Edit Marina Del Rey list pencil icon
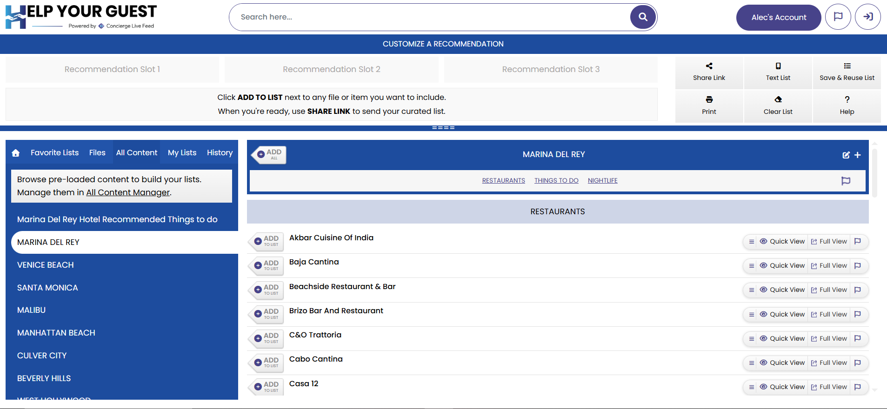Screen dimensions: 887x409 (x=846, y=155)
